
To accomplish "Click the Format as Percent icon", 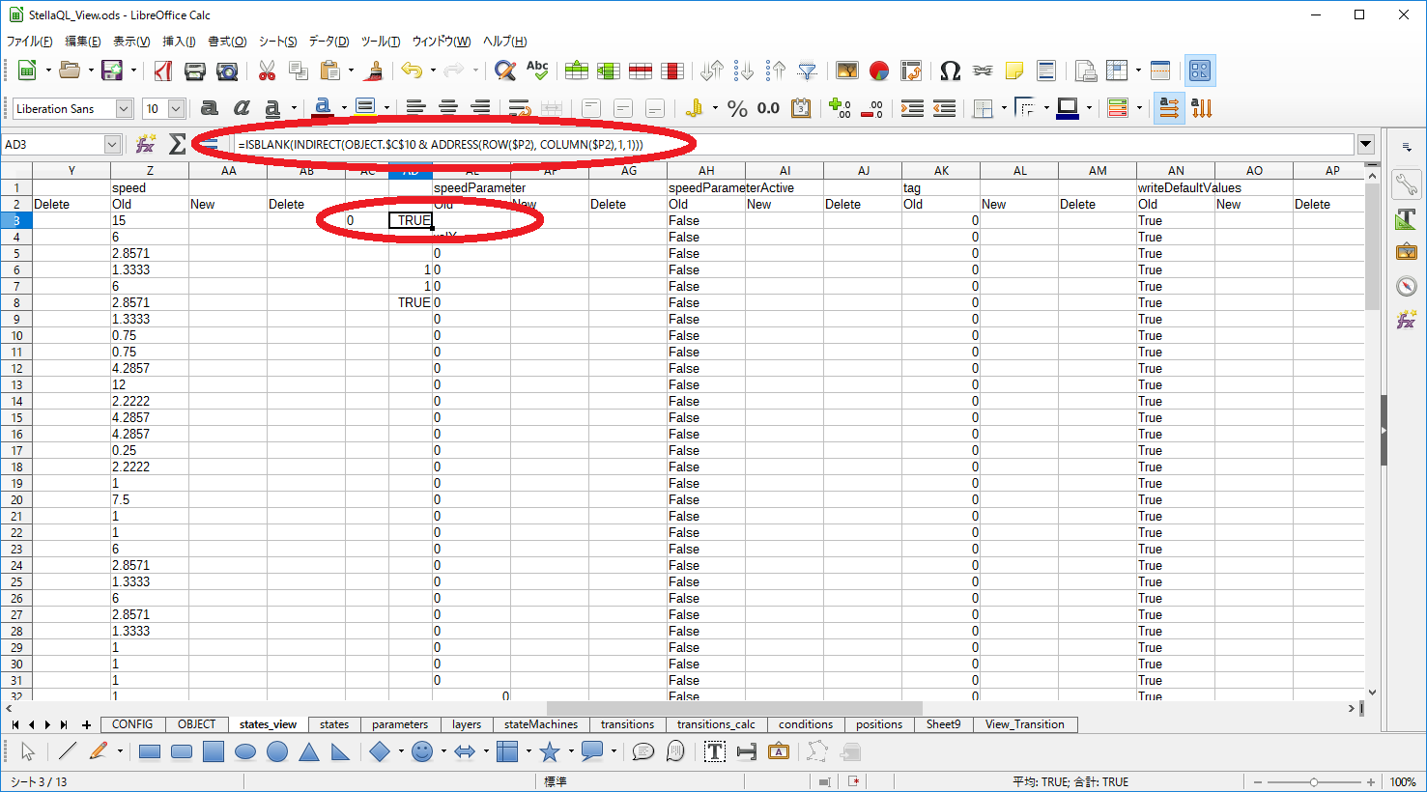I will 737,108.
